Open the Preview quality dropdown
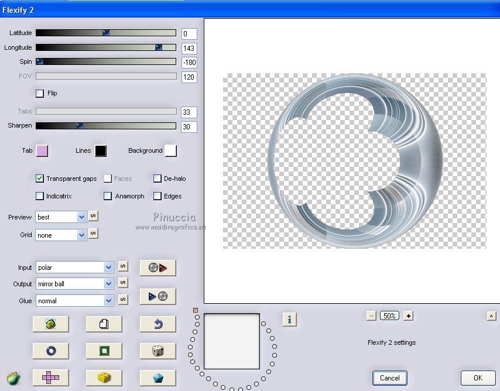 coord(61,217)
